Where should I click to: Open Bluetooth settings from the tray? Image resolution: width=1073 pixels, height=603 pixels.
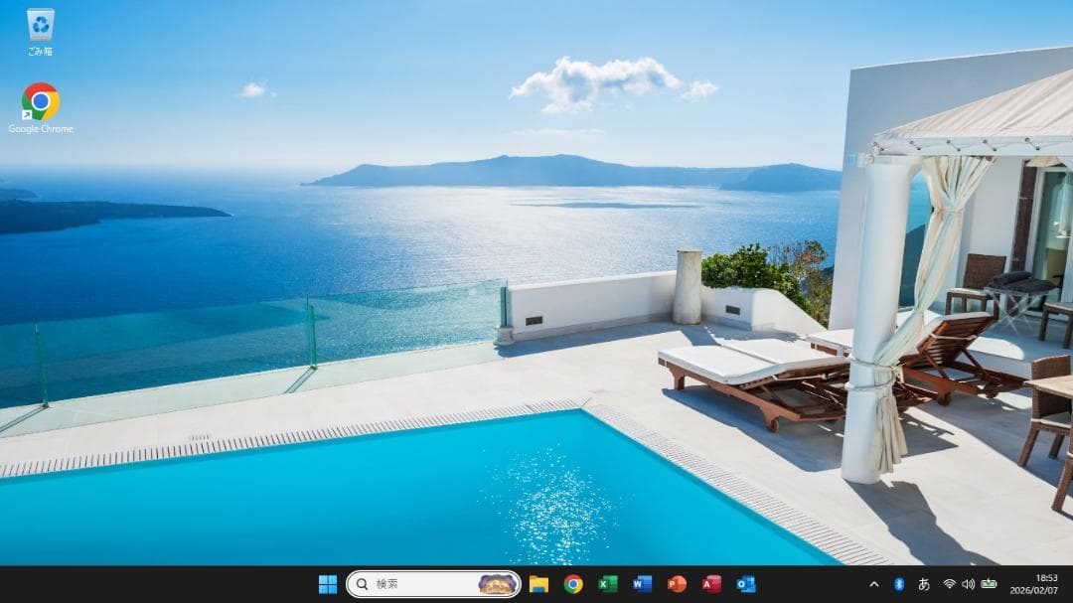coord(900,585)
